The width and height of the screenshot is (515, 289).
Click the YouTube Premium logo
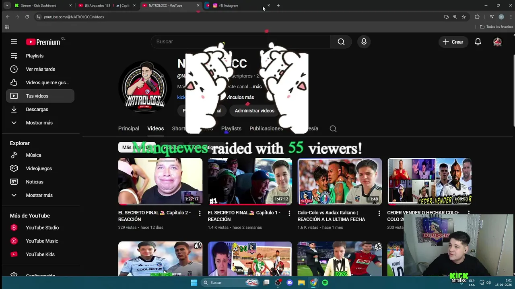tap(43, 42)
